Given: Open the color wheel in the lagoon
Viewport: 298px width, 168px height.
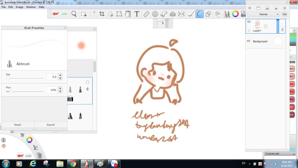Looking at the screenshot, I should 29,140.
